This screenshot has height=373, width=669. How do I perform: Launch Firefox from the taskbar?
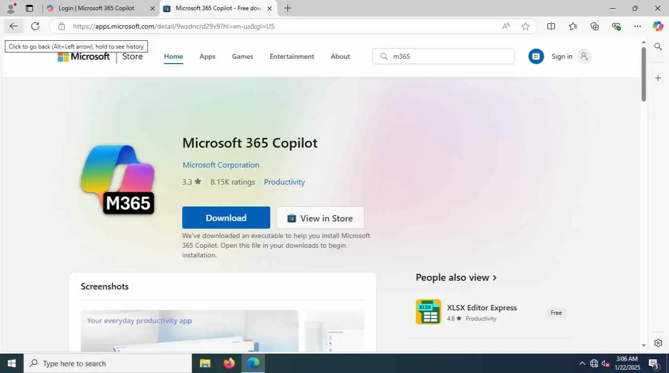229,363
